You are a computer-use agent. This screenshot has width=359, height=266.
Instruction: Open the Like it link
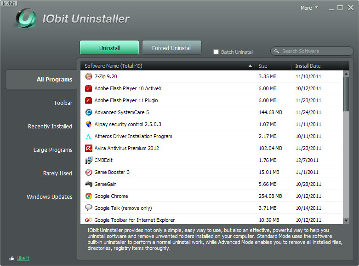point(23,258)
